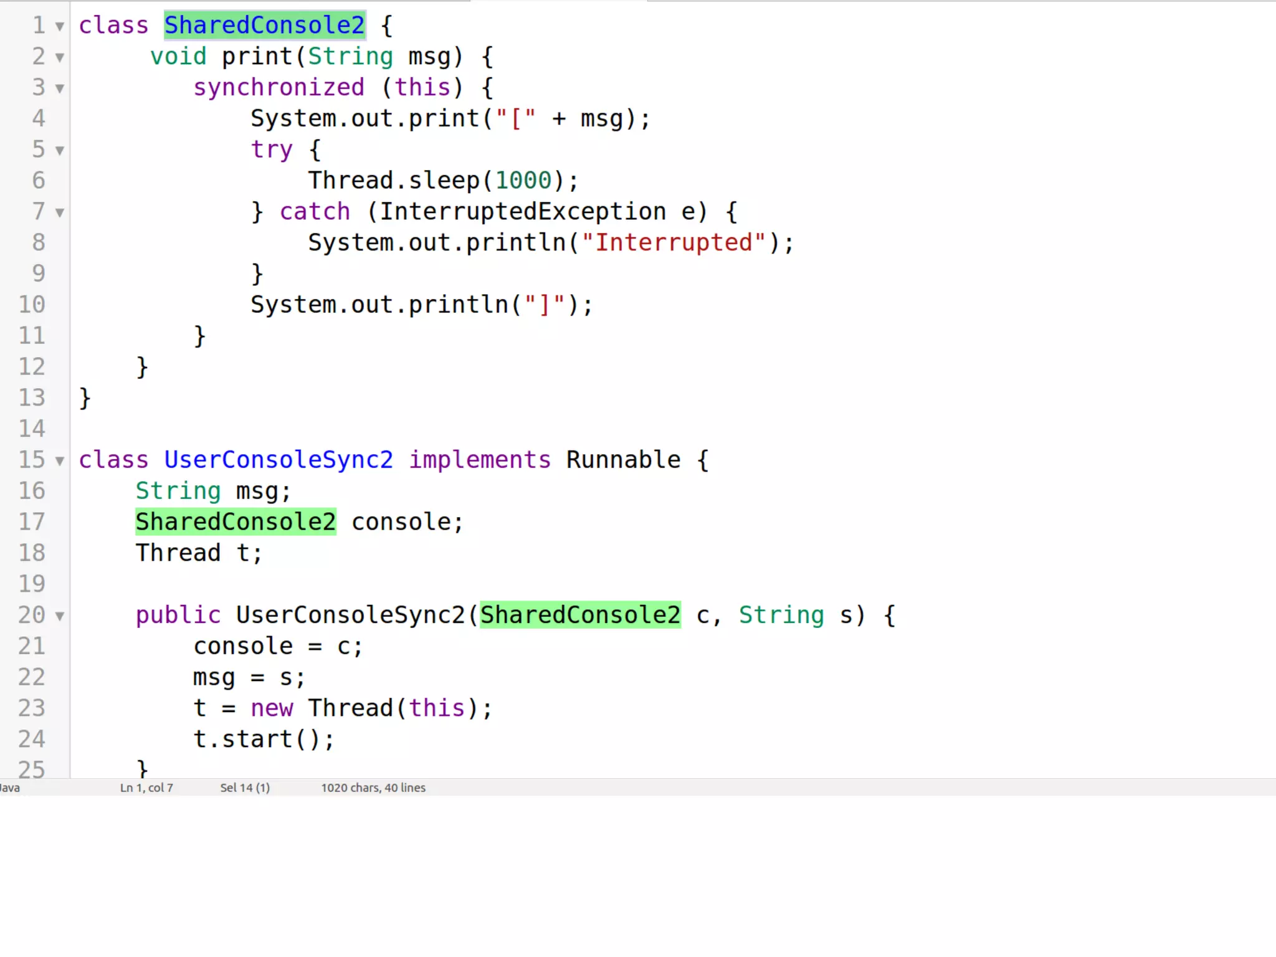Click highlighted SharedConsole2 on line 17
This screenshot has width=1276, height=957.
[x=236, y=521]
